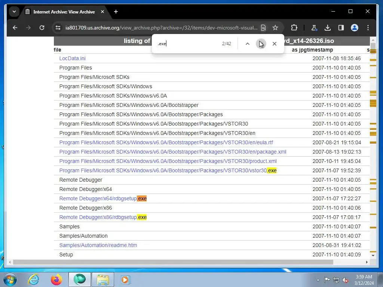This screenshot has height=287, width=383.
Task: Launch Firefox from the taskbar
Action: (56, 280)
